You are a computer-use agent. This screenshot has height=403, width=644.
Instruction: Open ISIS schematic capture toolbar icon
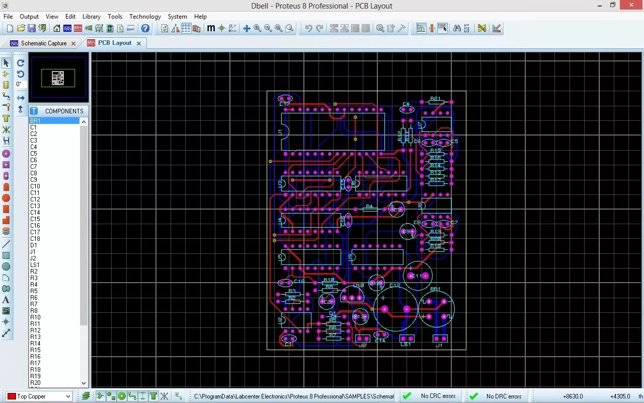[x=67, y=28]
